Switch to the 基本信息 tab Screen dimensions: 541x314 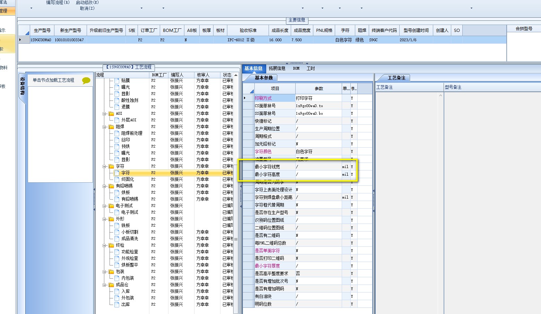pyautogui.click(x=253, y=69)
